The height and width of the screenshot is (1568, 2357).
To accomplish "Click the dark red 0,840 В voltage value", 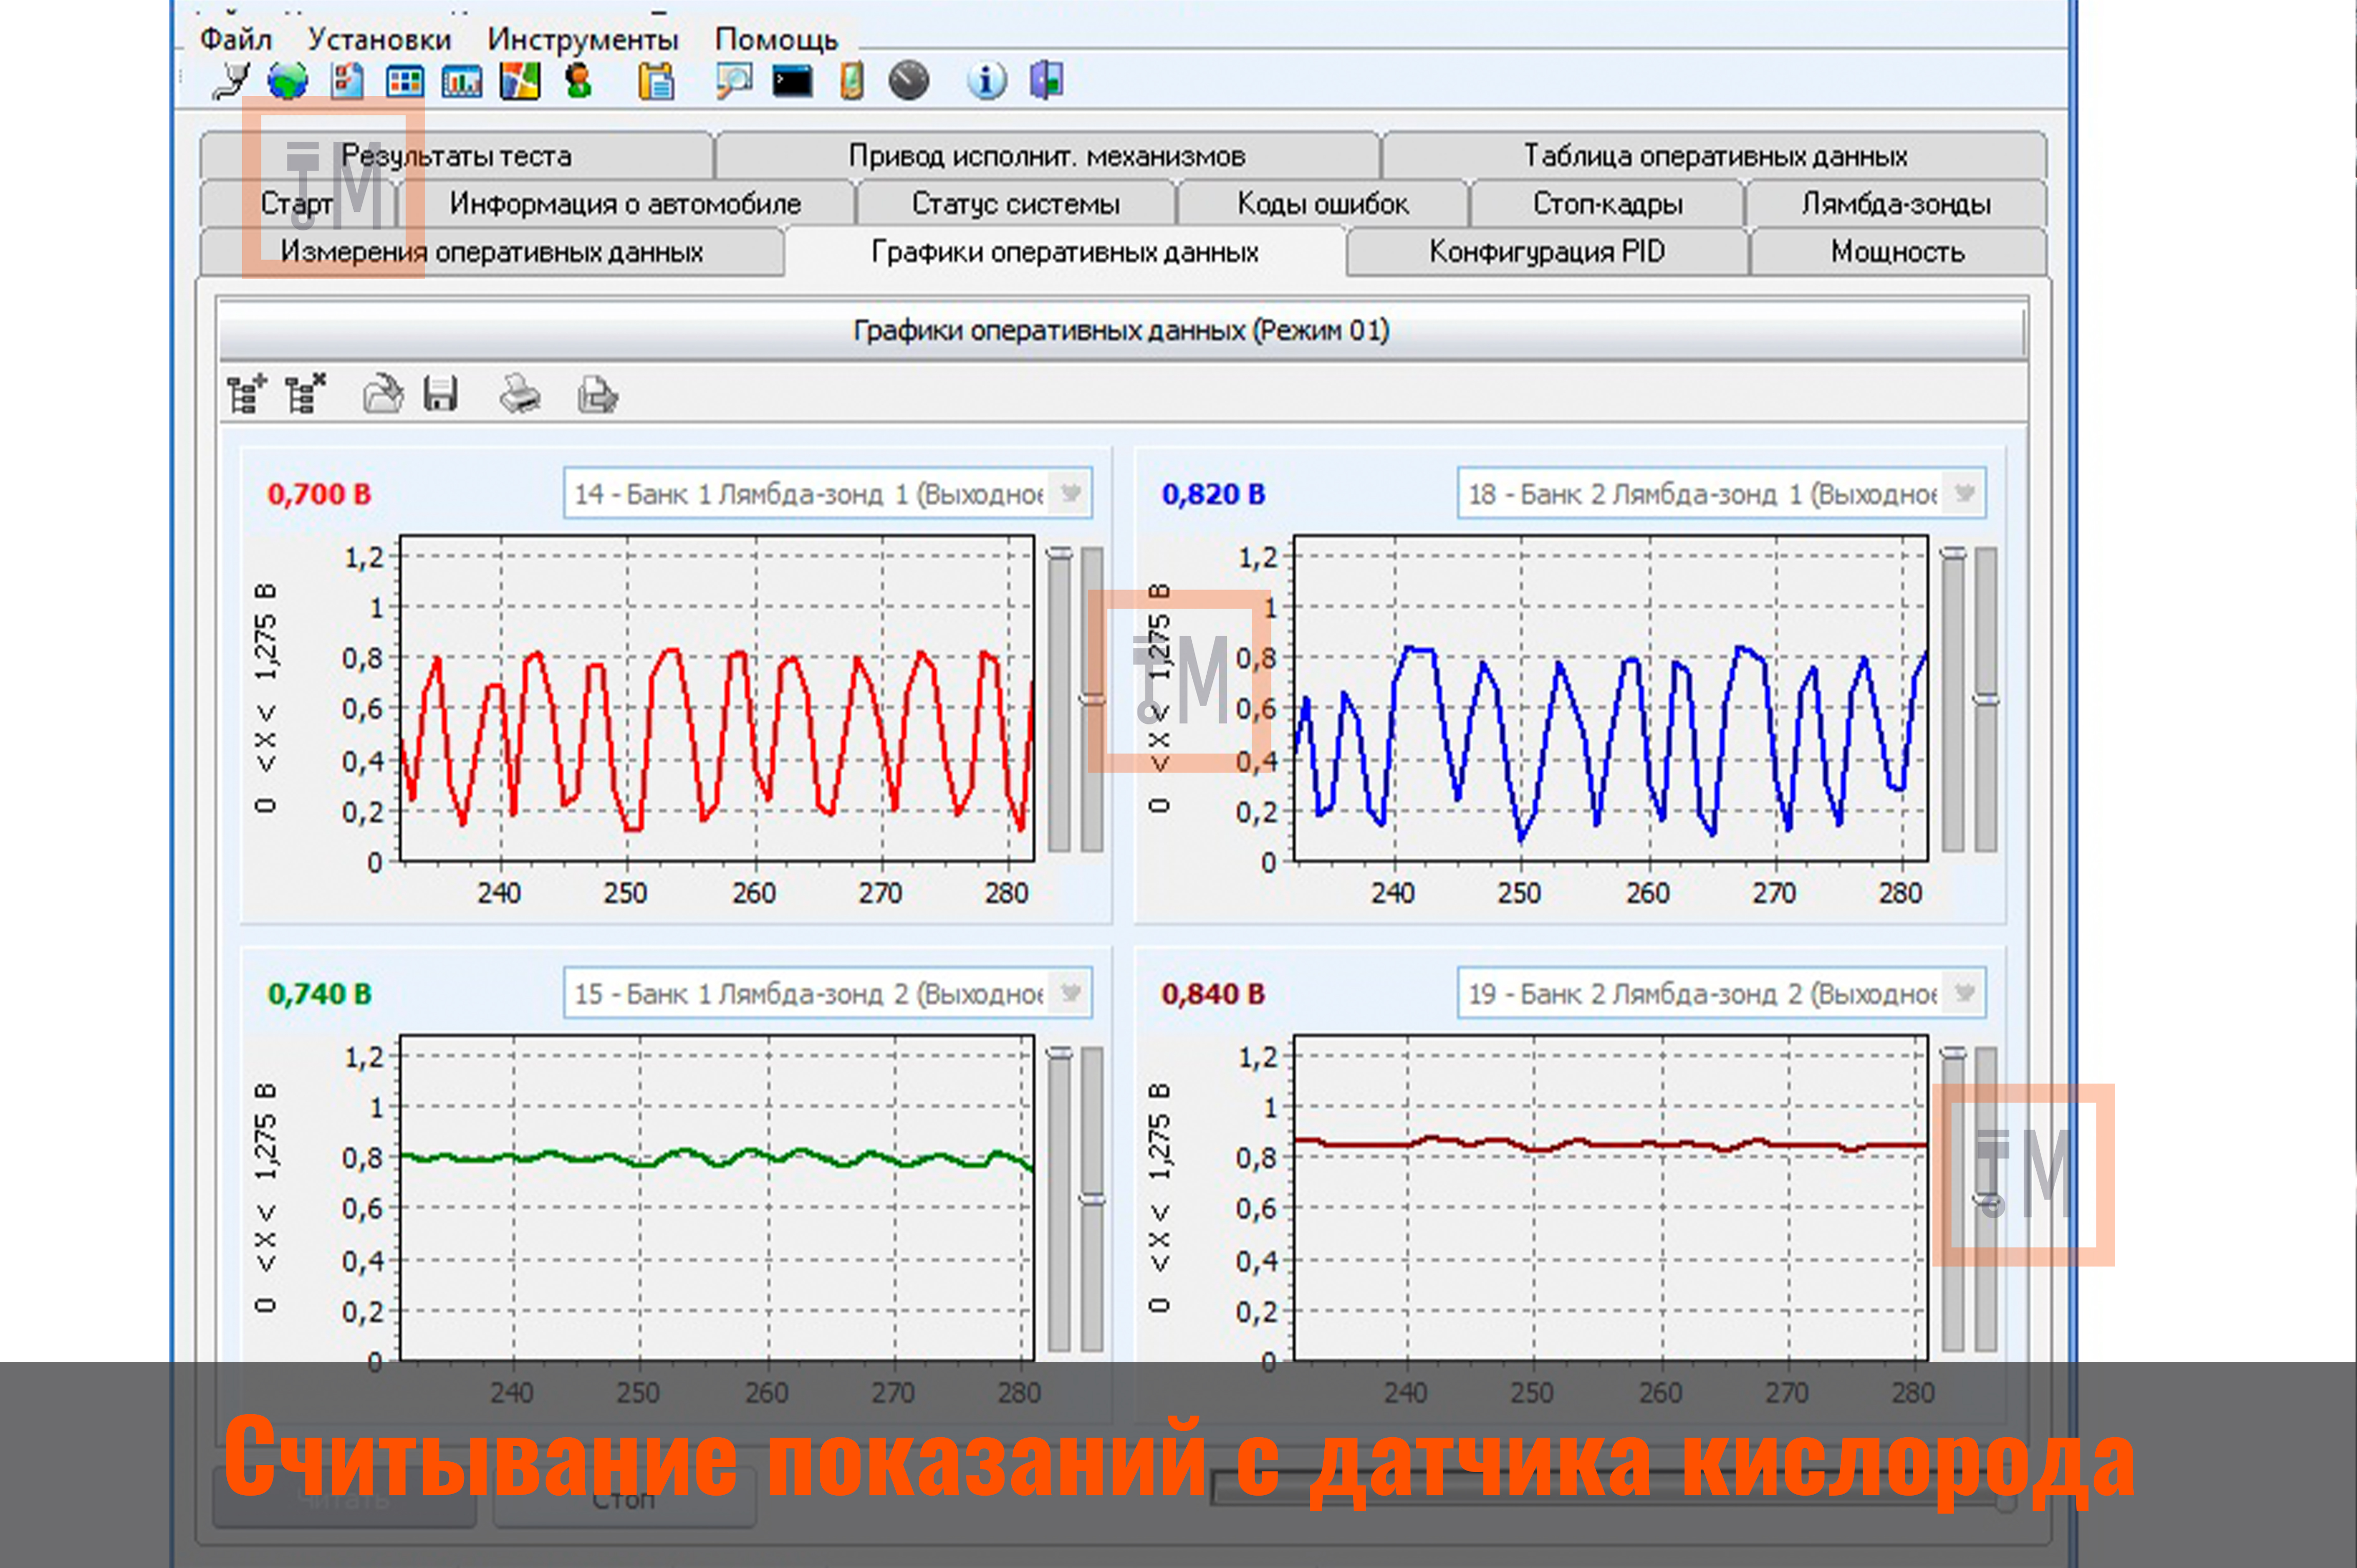I will point(1213,994).
